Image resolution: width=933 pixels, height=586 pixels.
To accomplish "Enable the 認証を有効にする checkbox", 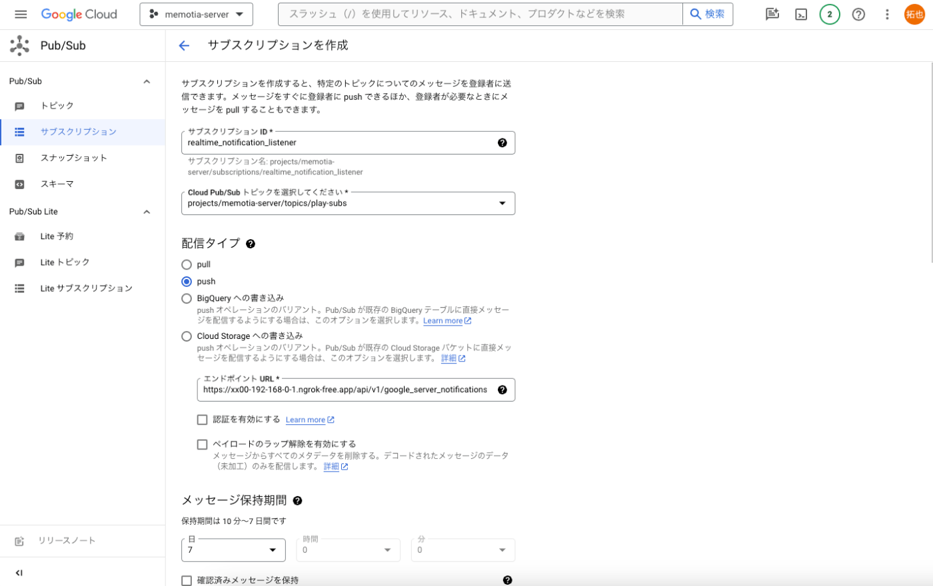I will (203, 420).
